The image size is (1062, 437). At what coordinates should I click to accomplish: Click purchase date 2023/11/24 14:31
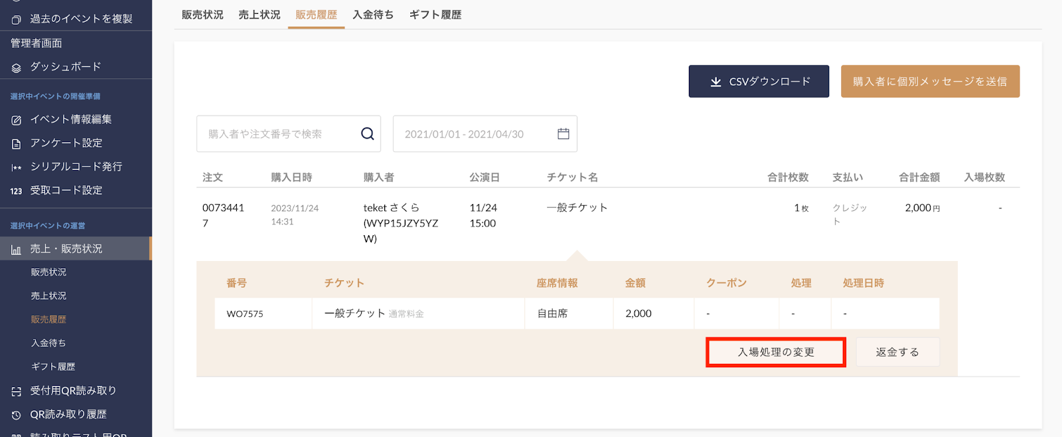tap(295, 215)
